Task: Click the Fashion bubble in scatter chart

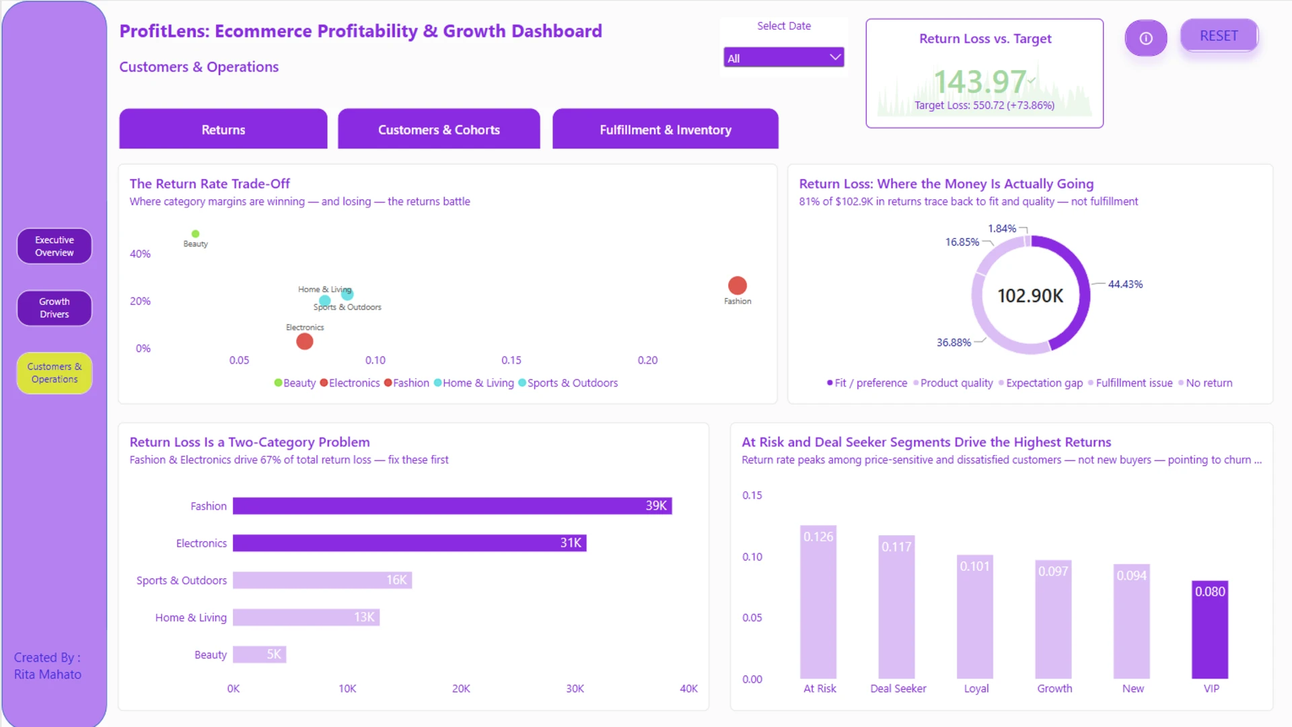Action: [738, 285]
